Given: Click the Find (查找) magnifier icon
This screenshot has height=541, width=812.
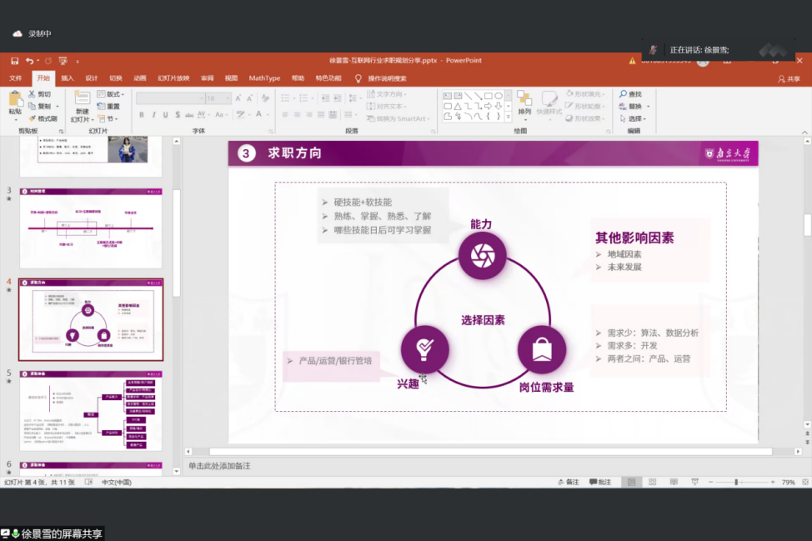Looking at the screenshot, I should 624,94.
